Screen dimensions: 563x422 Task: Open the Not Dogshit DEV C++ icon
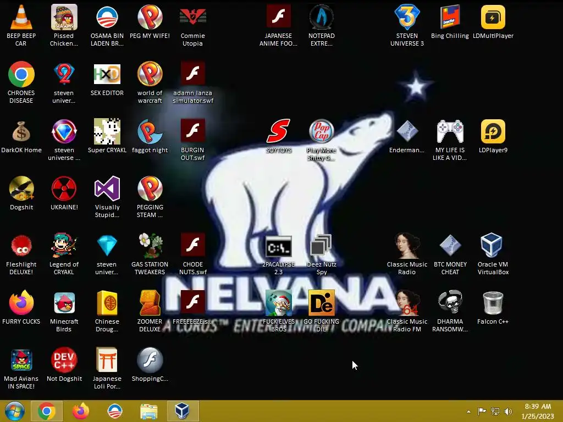point(64,359)
